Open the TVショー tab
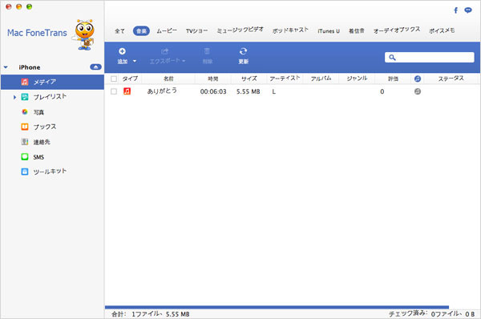This screenshot has width=481, height=319. pos(196,30)
